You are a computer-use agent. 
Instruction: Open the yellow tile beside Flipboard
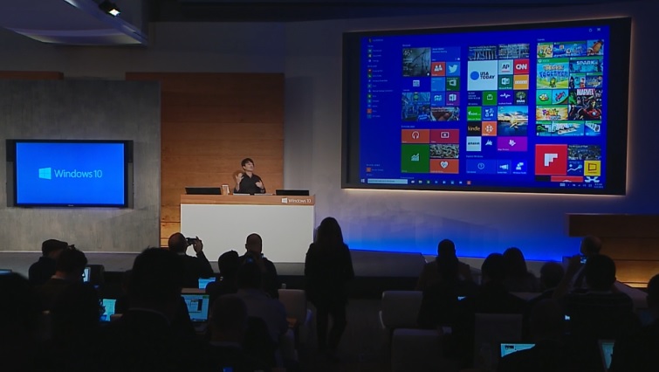[x=592, y=169]
